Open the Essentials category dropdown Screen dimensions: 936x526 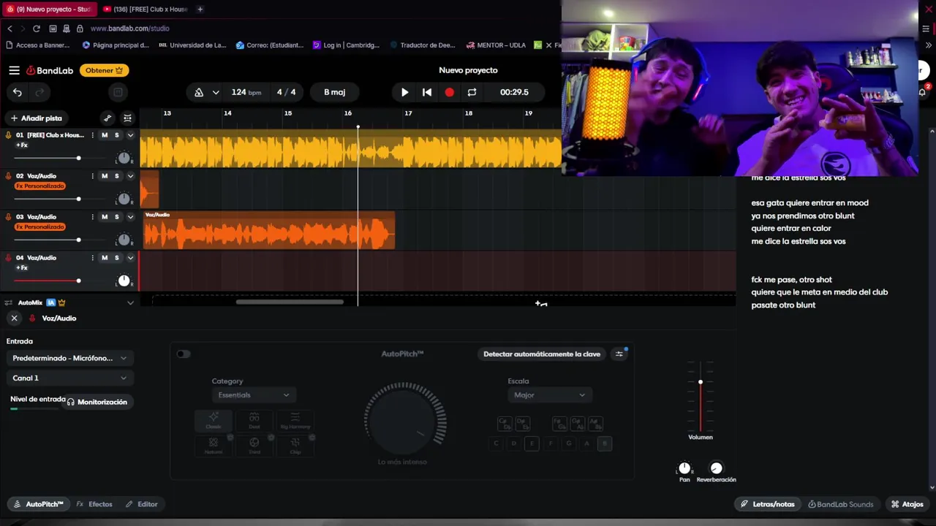254,395
